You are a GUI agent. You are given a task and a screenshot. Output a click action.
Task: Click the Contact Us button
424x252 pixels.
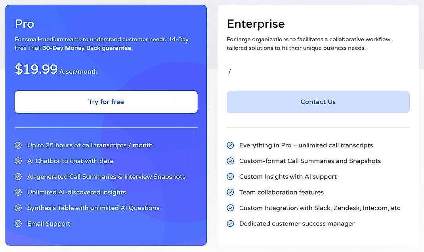pyautogui.click(x=318, y=102)
